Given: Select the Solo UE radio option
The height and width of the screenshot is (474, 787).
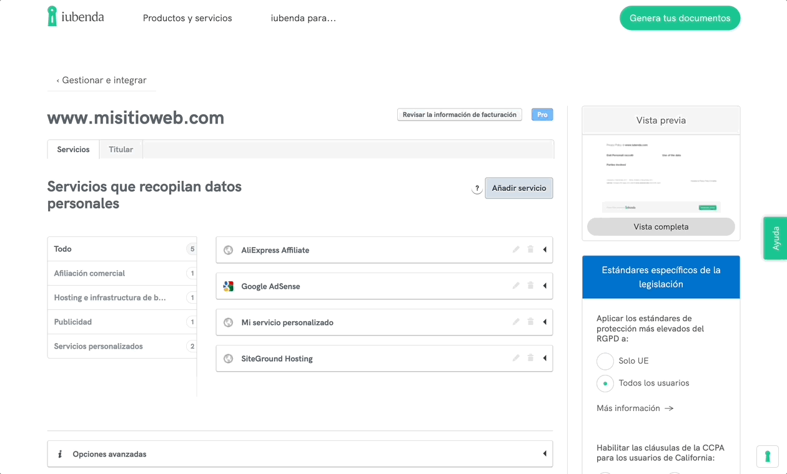Looking at the screenshot, I should [605, 361].
